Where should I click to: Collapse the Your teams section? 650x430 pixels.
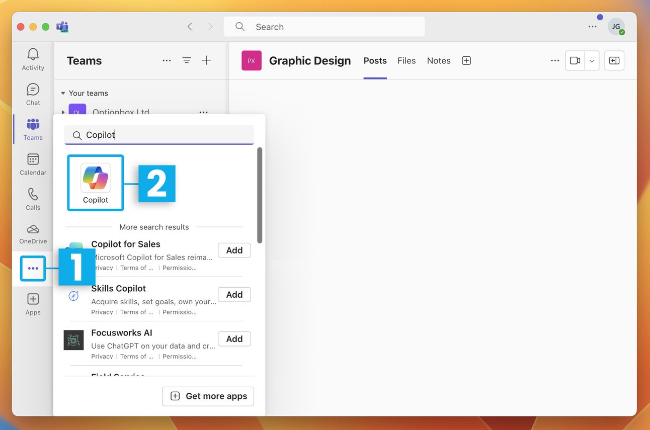63,93
